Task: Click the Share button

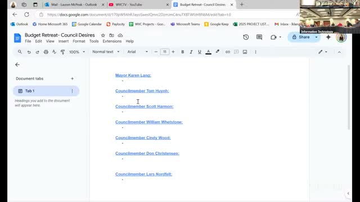Action: coord(301,37)
